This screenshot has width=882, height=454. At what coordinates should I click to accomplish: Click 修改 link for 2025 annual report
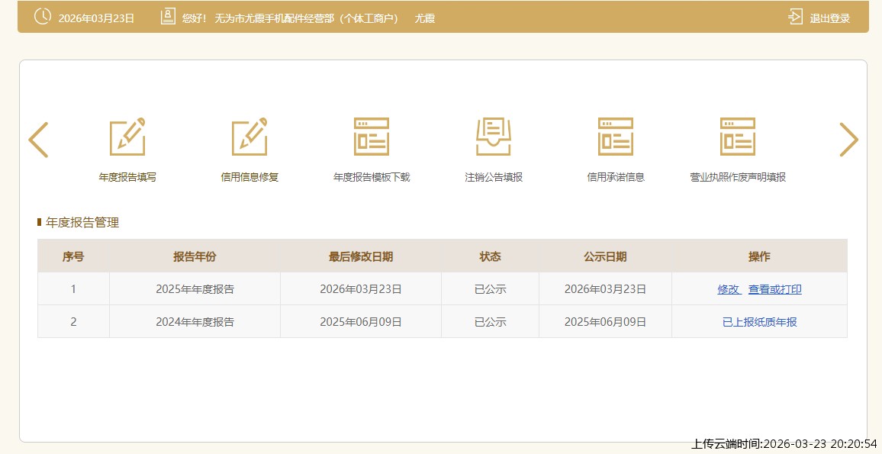[729, 289]
